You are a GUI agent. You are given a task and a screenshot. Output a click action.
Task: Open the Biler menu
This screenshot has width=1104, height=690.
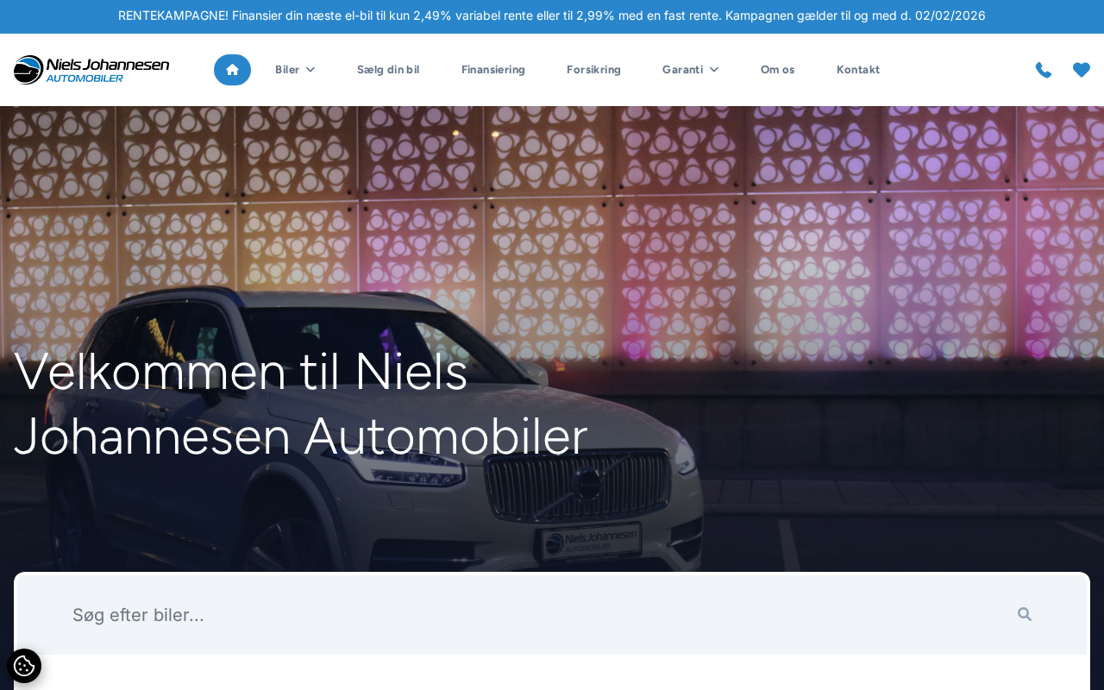pyautogui.click(x=295, y=70)
